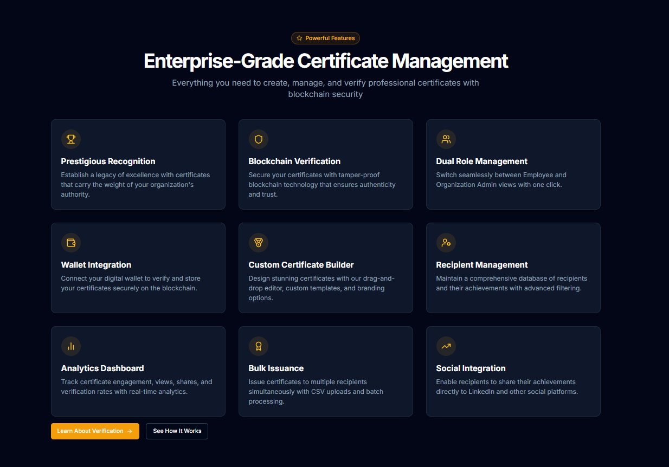Click the description 'Track certificate engagement, views, shares'

click(137, 387)
